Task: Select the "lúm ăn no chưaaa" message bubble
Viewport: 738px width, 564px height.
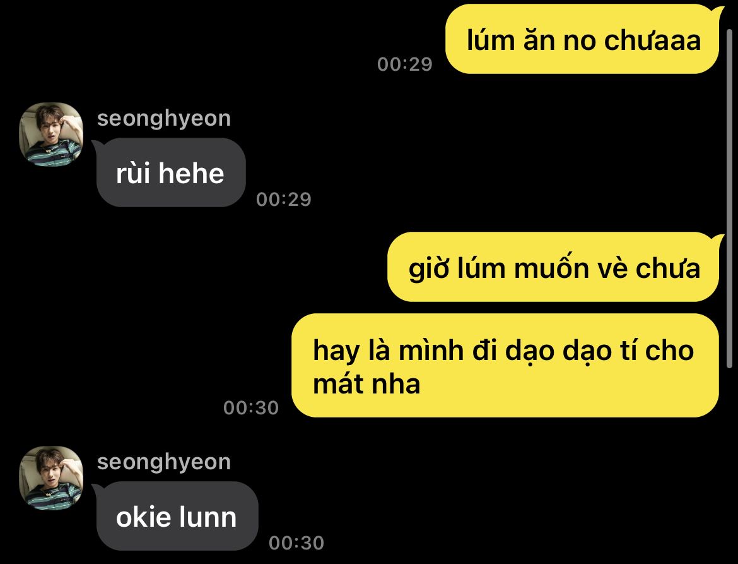Action: point(582,39)
